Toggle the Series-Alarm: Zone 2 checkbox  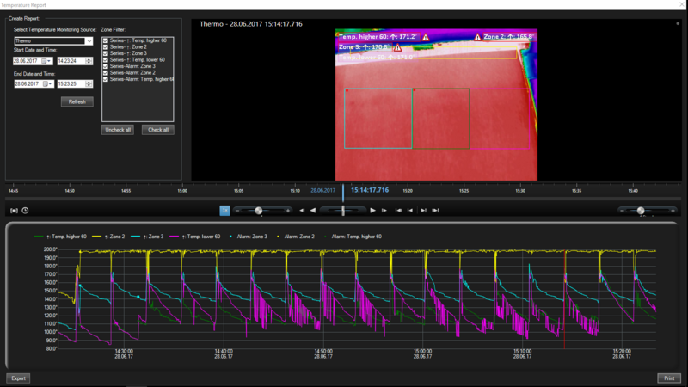point(105,73)
